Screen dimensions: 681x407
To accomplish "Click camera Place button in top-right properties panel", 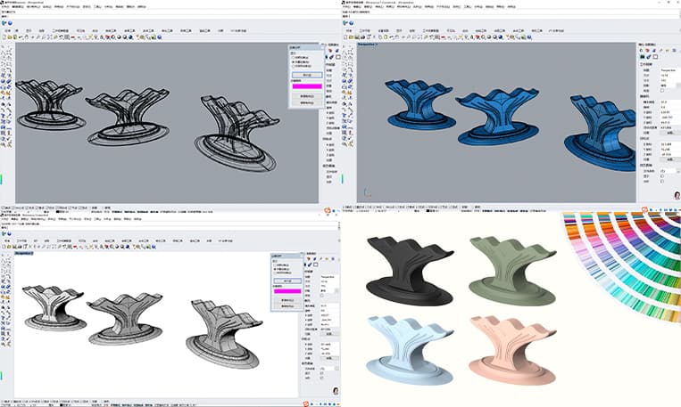I will (670, 133).
